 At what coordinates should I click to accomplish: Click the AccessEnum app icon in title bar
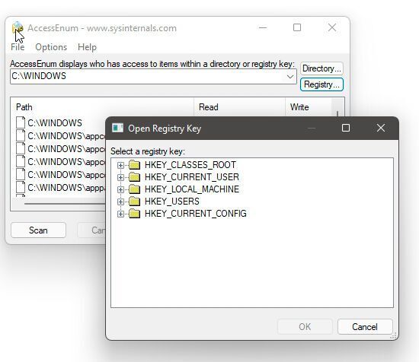[18, 27]
